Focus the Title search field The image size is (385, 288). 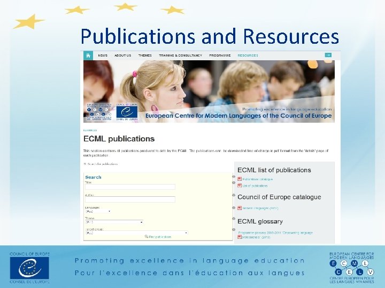coord(130,187)
